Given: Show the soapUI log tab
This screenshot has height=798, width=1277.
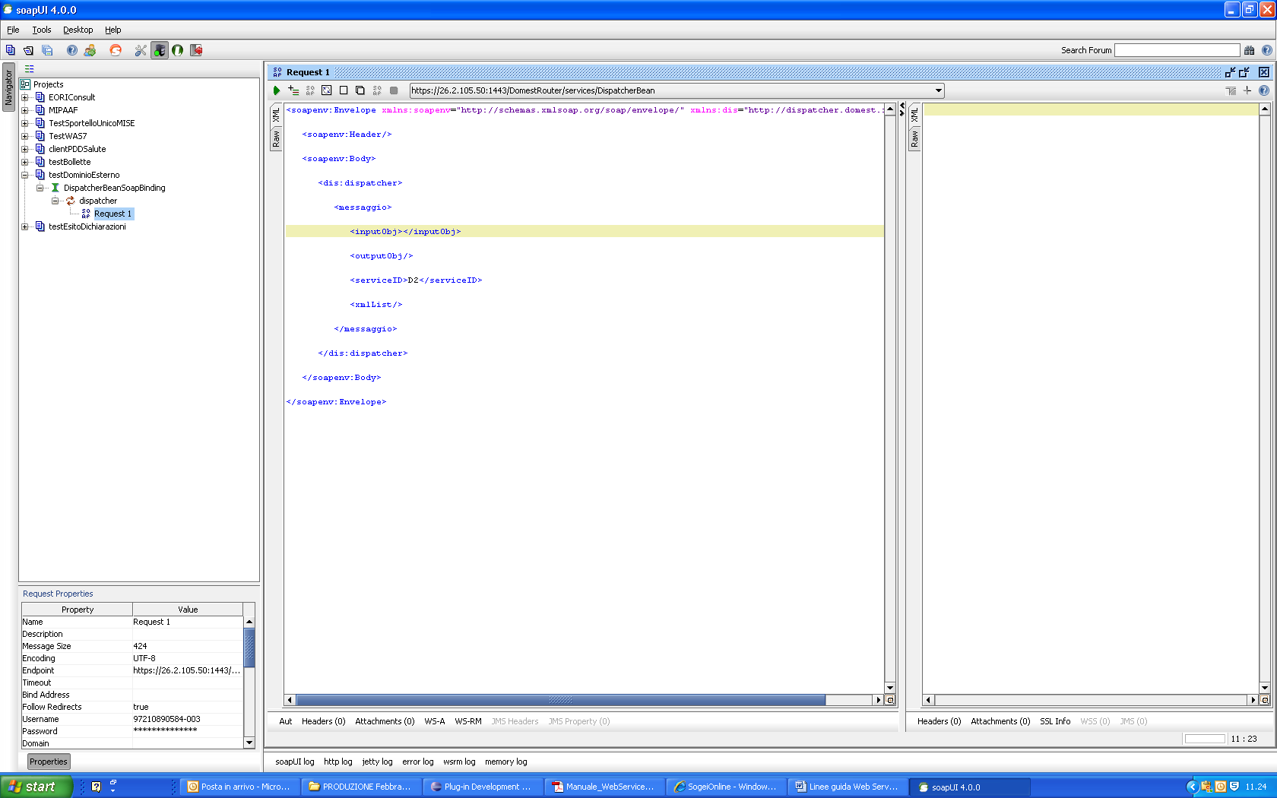Looking at the screenshot, I should click(x=295, y=762).
